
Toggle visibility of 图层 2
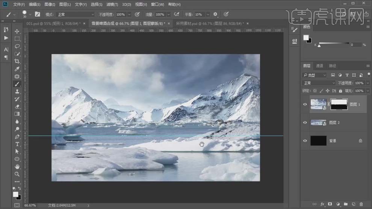tap(305, 122)
